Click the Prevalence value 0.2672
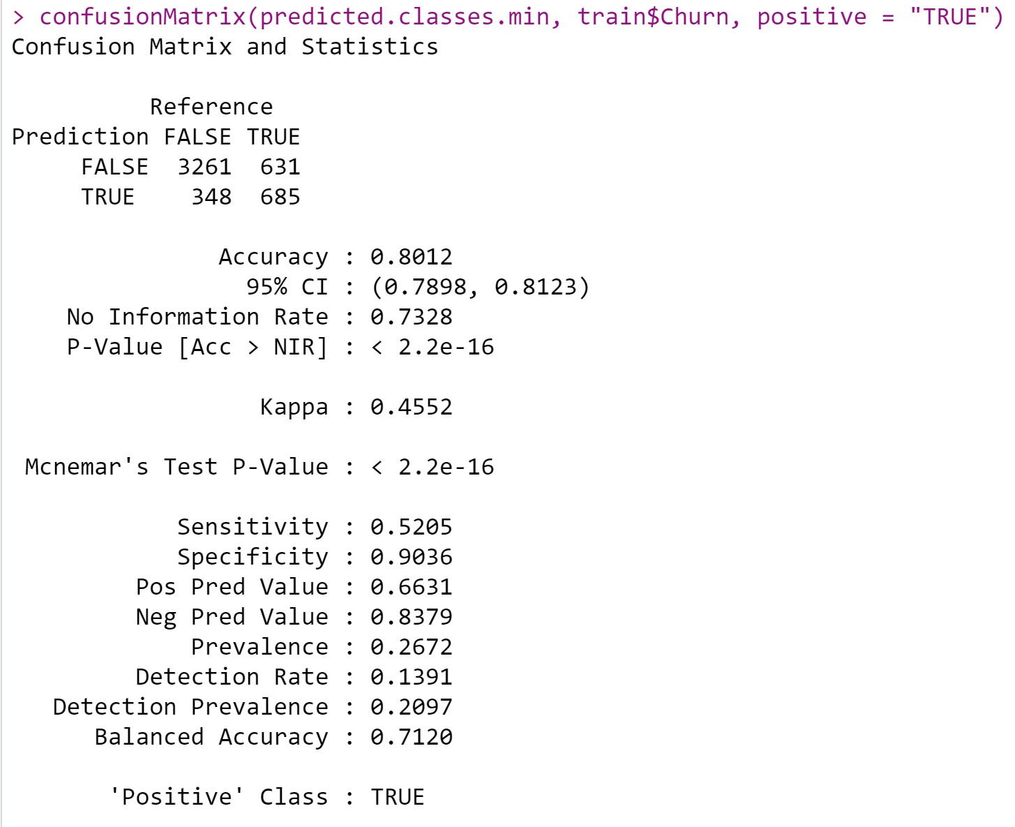 click(412, 647)
